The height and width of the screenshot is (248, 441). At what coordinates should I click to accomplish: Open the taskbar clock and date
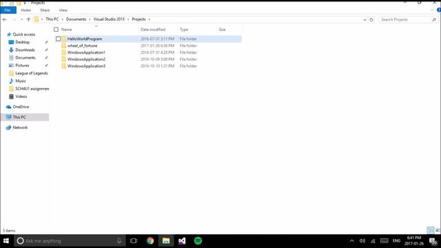414,241
